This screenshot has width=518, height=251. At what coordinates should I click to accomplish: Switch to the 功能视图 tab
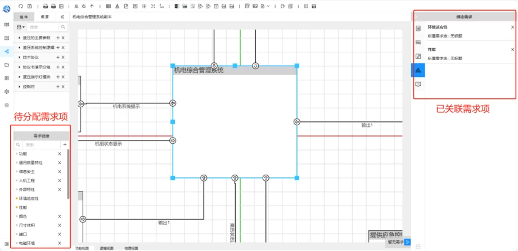pos(82,248)
